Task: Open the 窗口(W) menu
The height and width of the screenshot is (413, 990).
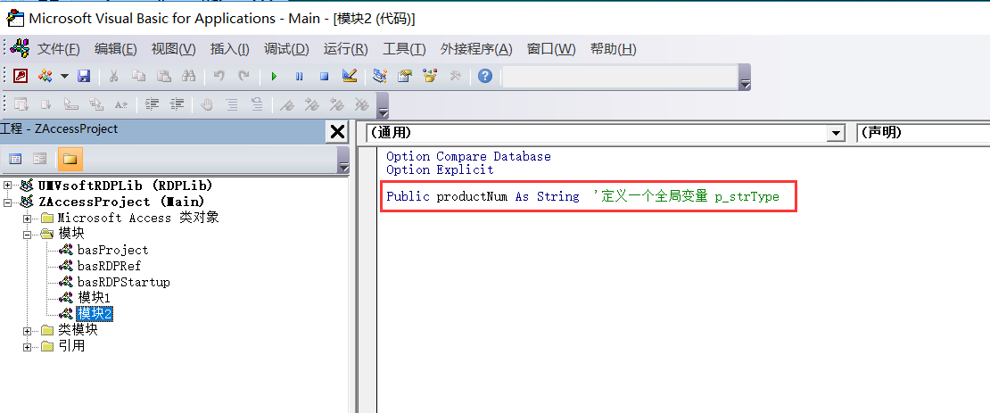Action: pyautogui.click(x=551, y=49)
